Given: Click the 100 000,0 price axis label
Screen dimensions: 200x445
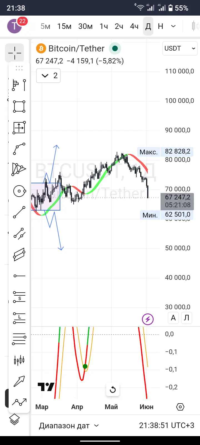Looking at the screenshot, I should pos(179,101).
